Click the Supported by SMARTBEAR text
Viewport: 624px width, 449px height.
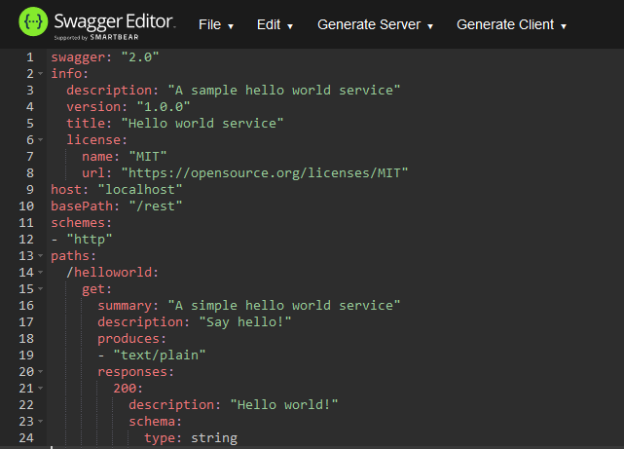point(96,37)
